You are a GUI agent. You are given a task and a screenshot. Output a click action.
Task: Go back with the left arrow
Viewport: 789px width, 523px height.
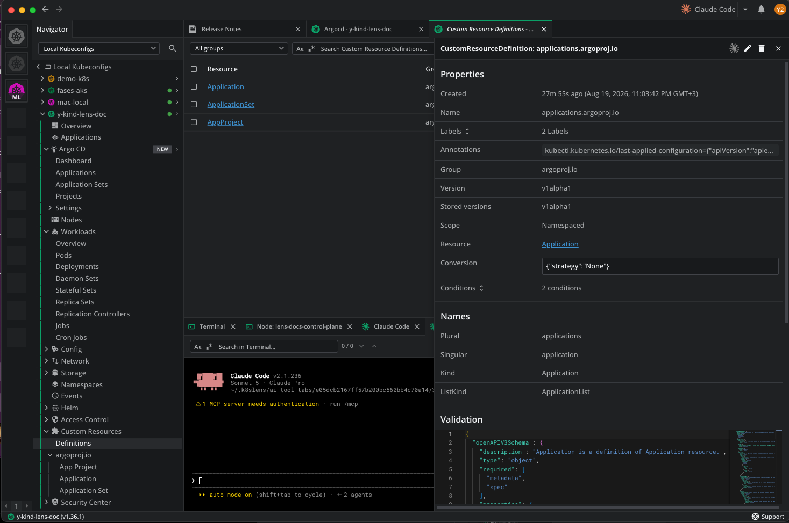(x=46, y=9)
